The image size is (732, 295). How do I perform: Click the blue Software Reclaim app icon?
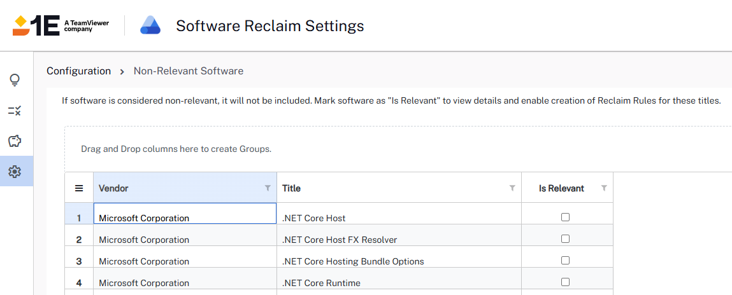(152, 25)
